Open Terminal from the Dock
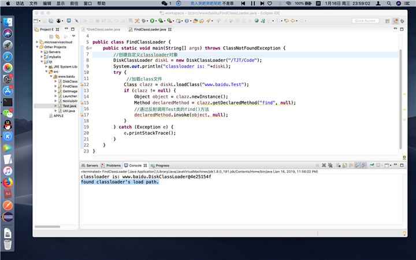 [x=8, y=102]
